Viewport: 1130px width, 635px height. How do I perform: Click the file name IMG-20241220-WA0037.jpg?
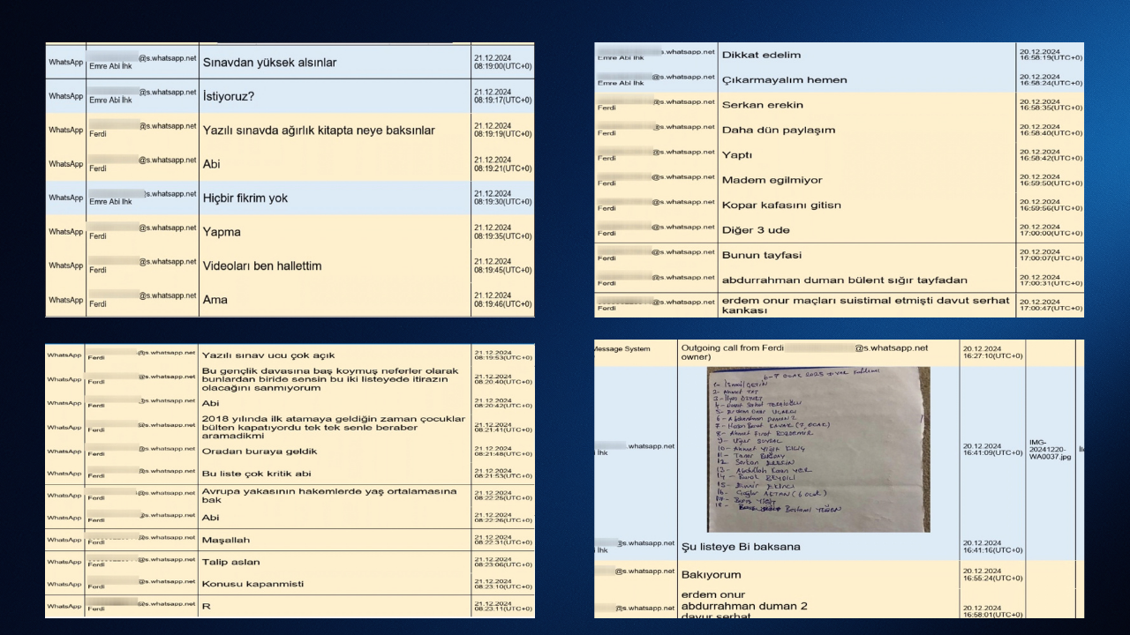point(1049,451)
